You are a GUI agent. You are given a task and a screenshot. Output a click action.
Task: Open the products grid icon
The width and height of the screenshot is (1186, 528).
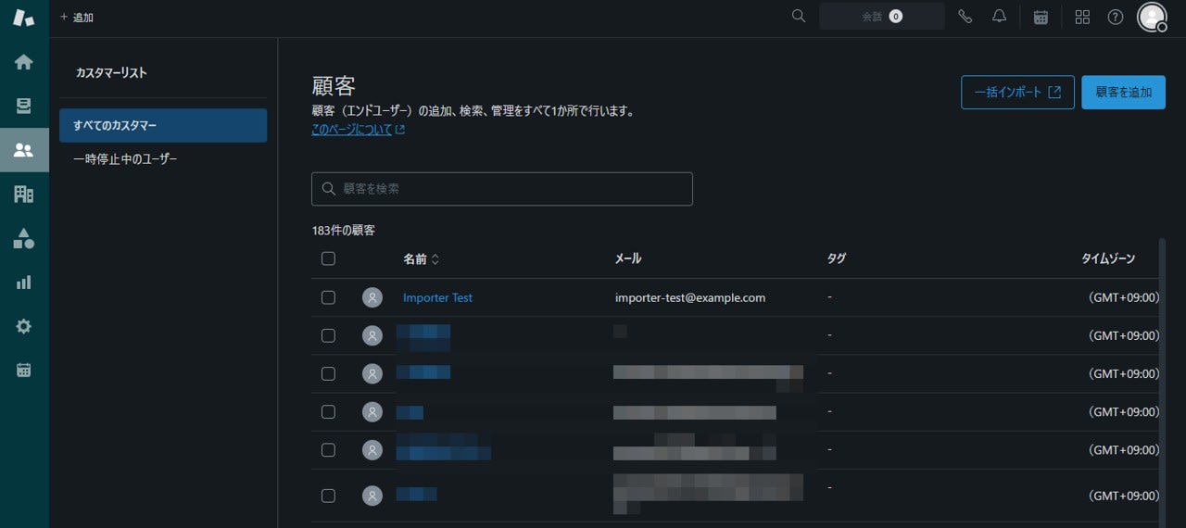tap(1082, 17)
